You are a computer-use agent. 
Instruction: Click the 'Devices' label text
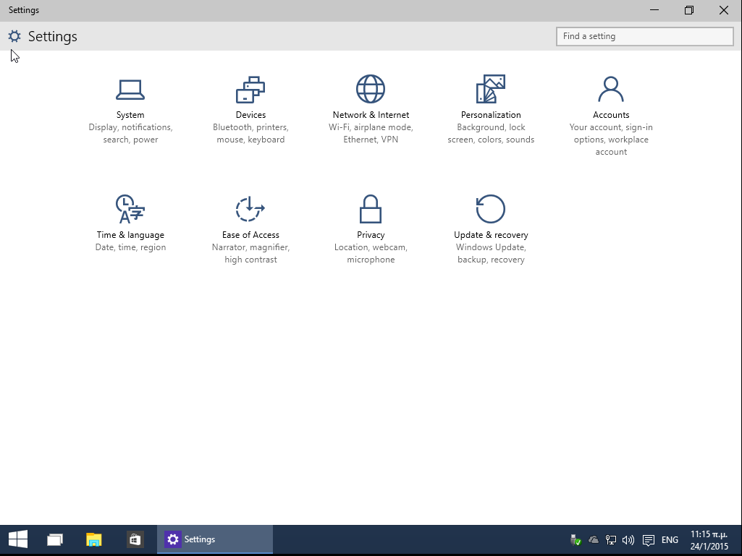pyautogui.click(x=250, y=115)
